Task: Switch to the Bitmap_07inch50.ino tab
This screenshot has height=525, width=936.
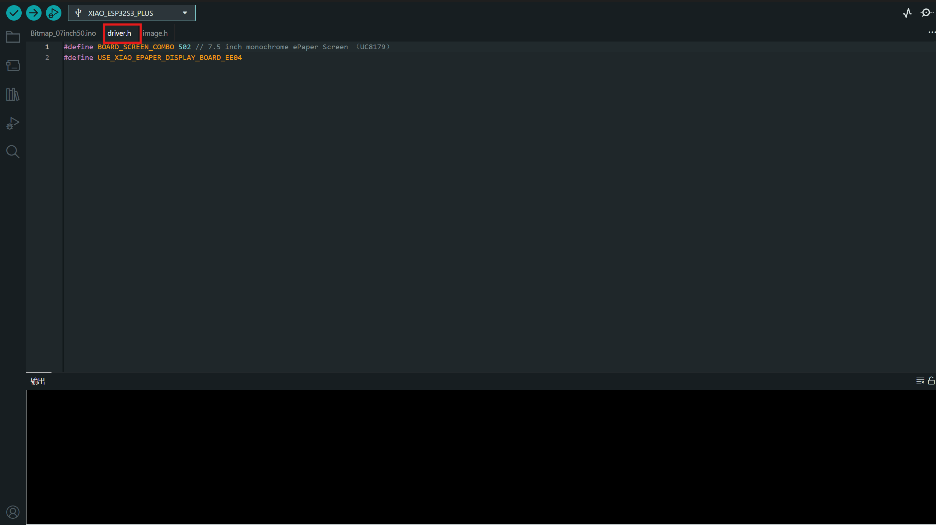Action: [x=63, y=33]
